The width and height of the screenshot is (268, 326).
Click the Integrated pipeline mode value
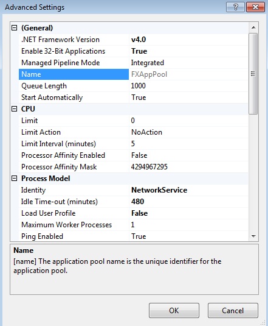coord(148,63)
